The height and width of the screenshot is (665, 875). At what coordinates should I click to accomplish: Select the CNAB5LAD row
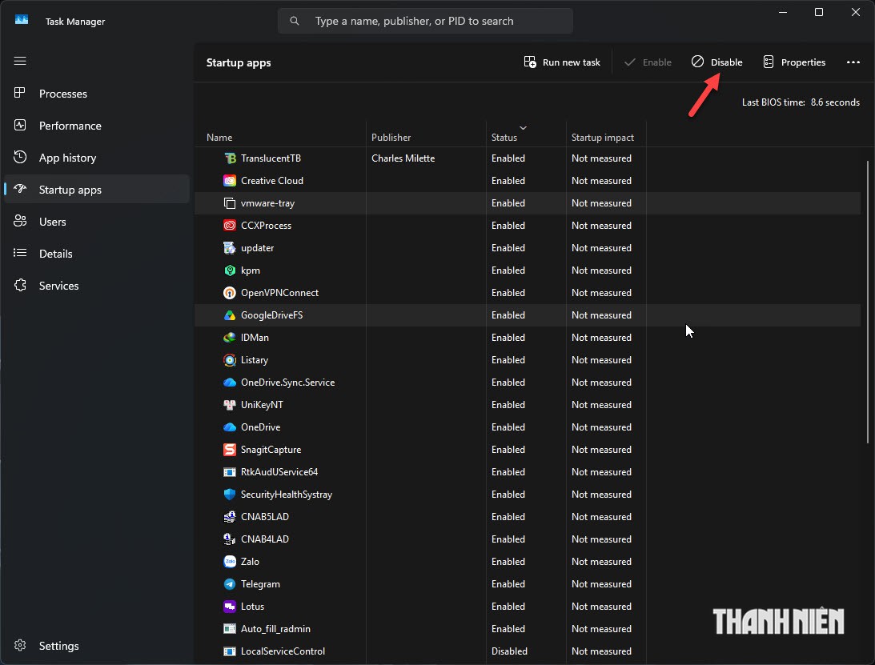coord(528,517)
